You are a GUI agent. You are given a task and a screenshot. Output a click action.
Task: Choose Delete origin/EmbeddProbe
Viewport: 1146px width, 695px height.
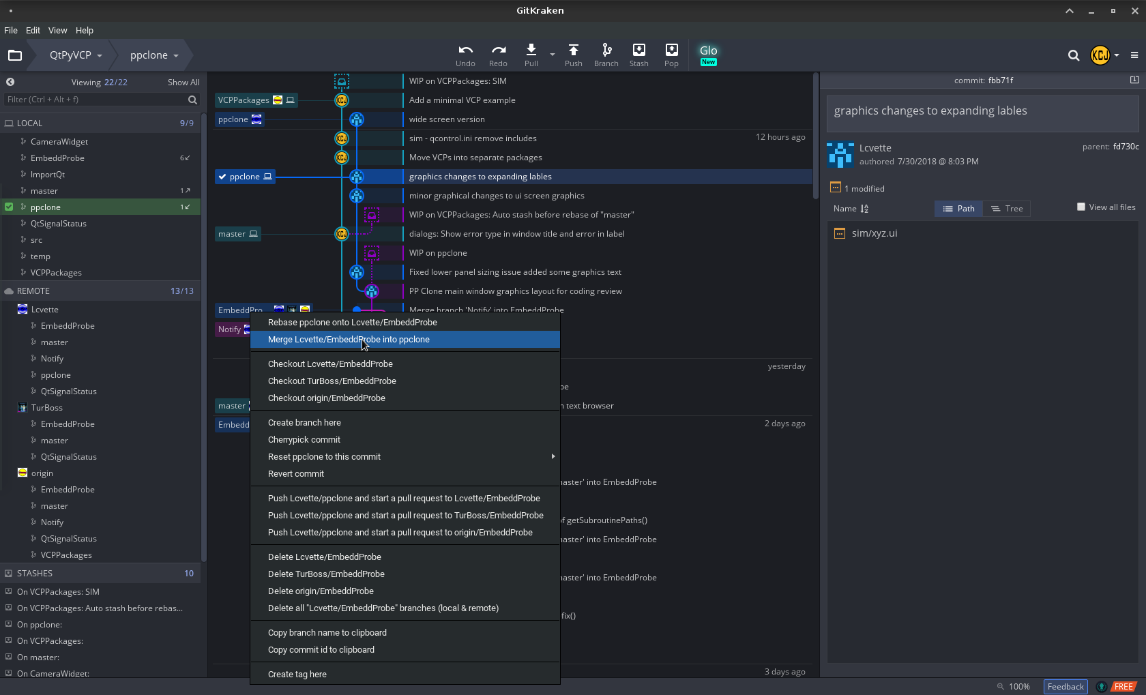point(405,591)
